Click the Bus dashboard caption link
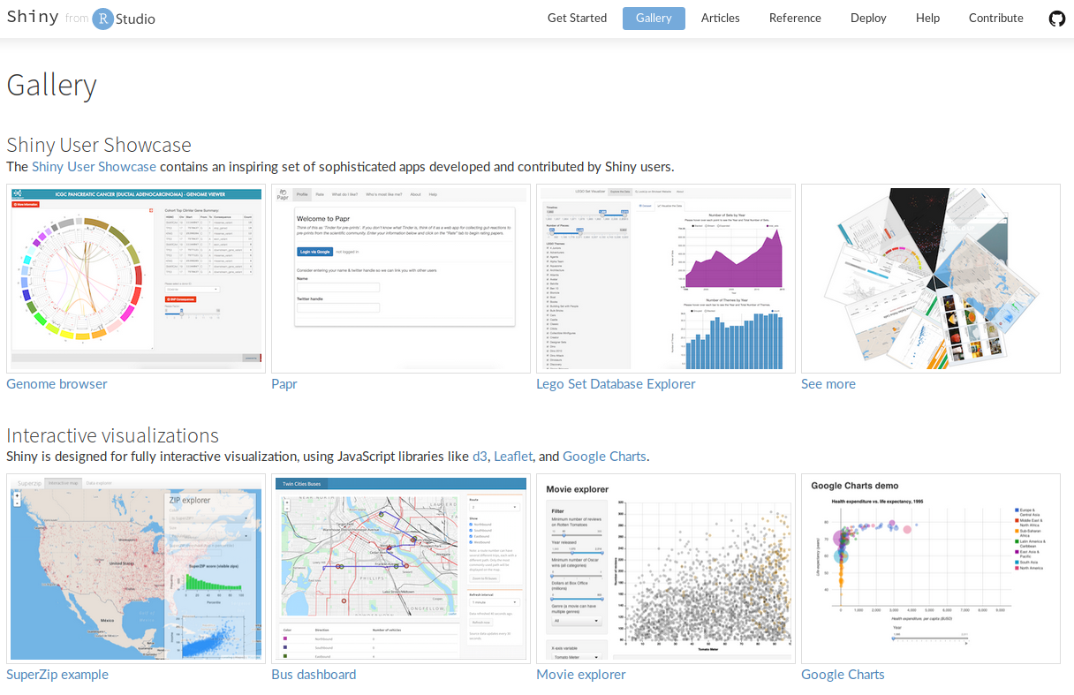 pos(314,675)
